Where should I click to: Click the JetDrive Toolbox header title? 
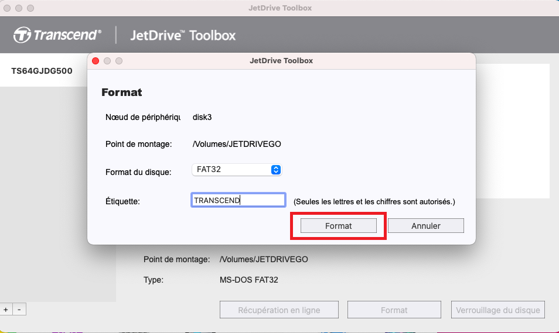point(183,35)
